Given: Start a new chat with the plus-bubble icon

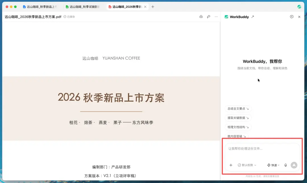Looking at the screenshot, I should click(292, 17).
